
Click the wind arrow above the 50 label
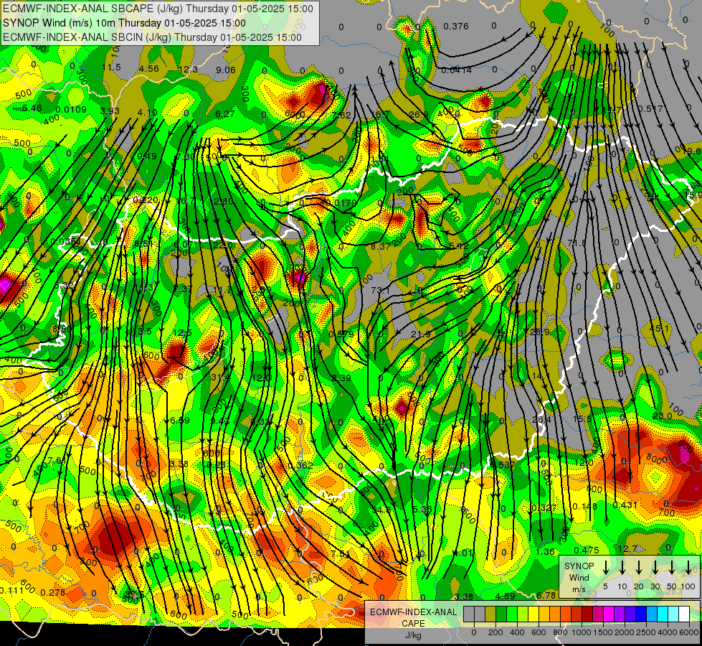point(672,567)
